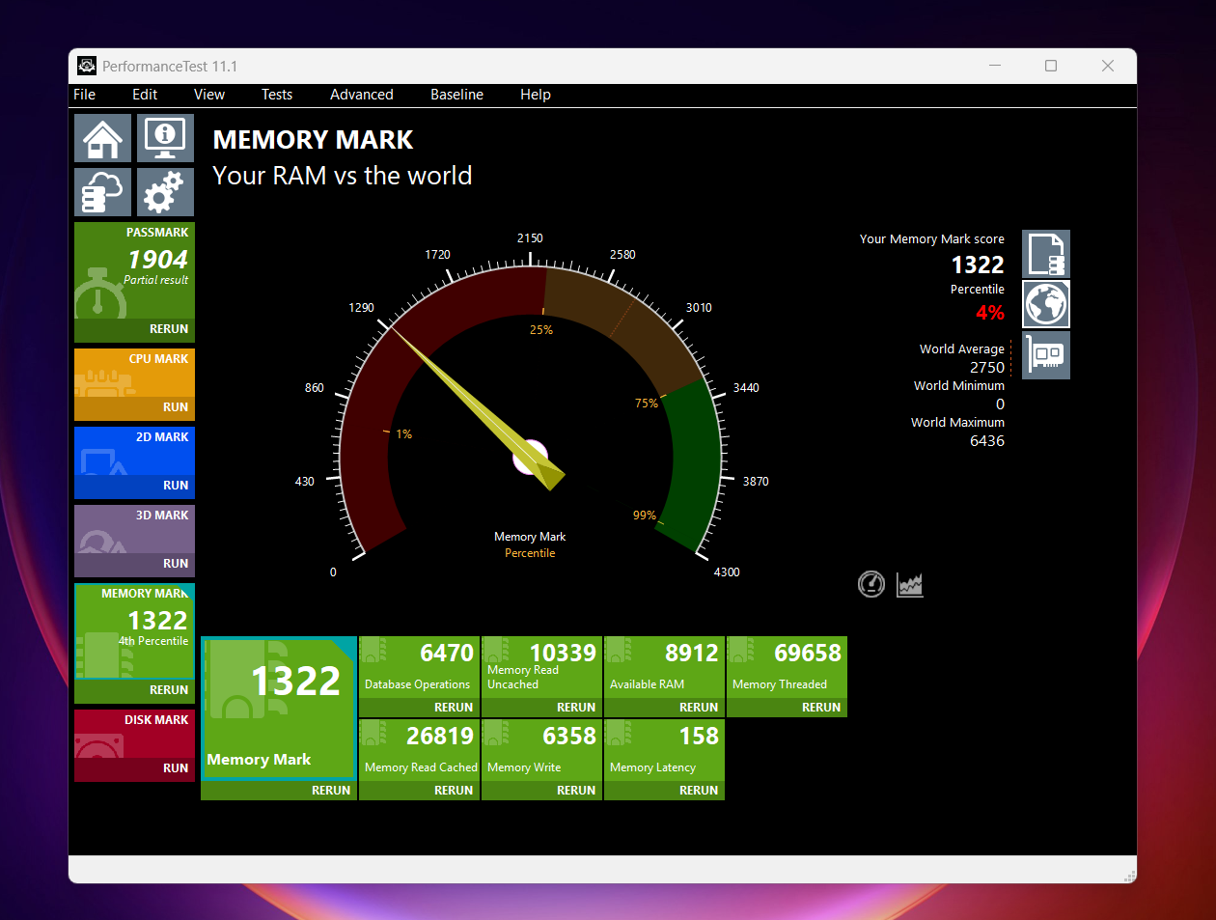The width and height of the screenshot is (1216, 920).
Task: Open the Baseline menu
Action: pyautogui.click(x=456, y=95)
